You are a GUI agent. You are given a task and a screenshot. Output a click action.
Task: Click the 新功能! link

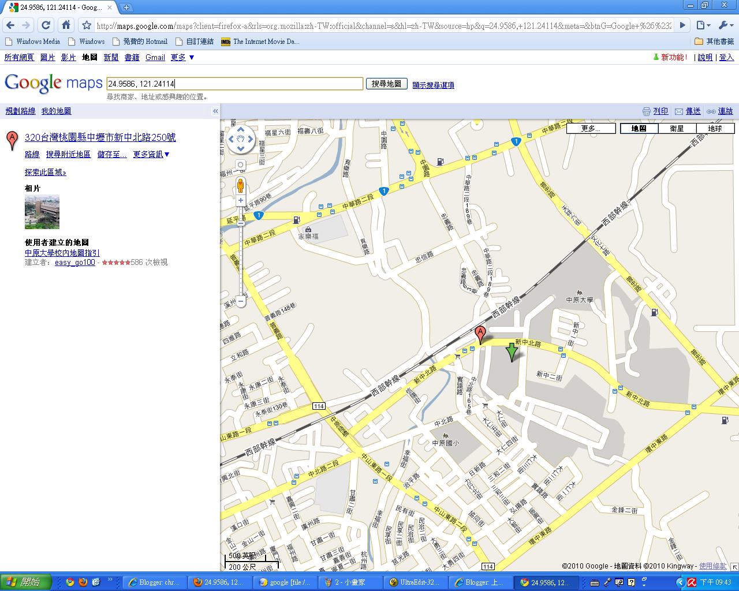pos(674,57)
